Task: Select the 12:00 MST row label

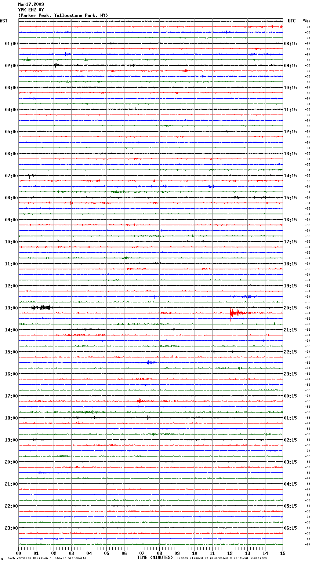Action: coord(11,286)
